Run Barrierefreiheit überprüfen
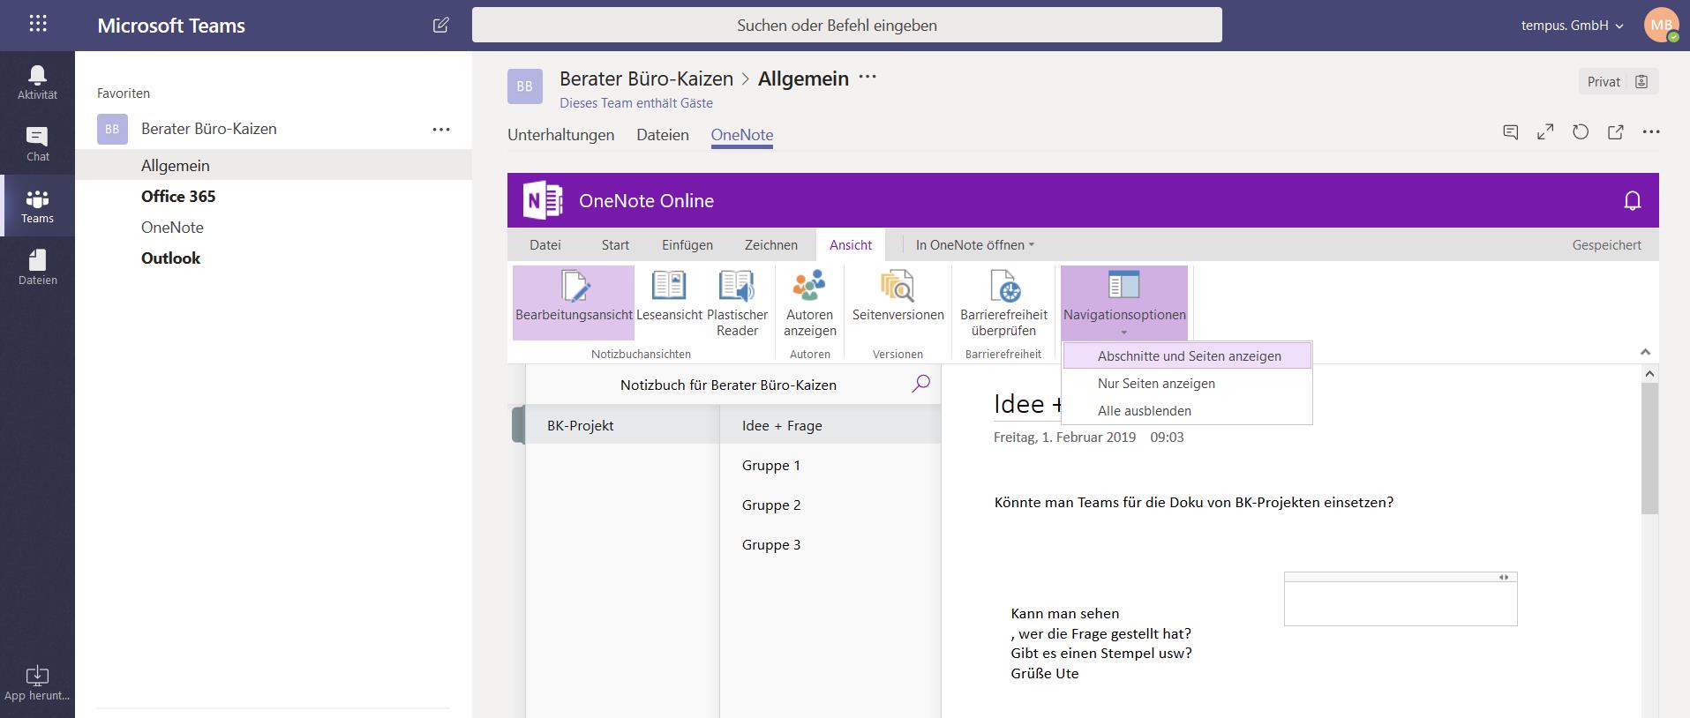 tap(1003, 303)
